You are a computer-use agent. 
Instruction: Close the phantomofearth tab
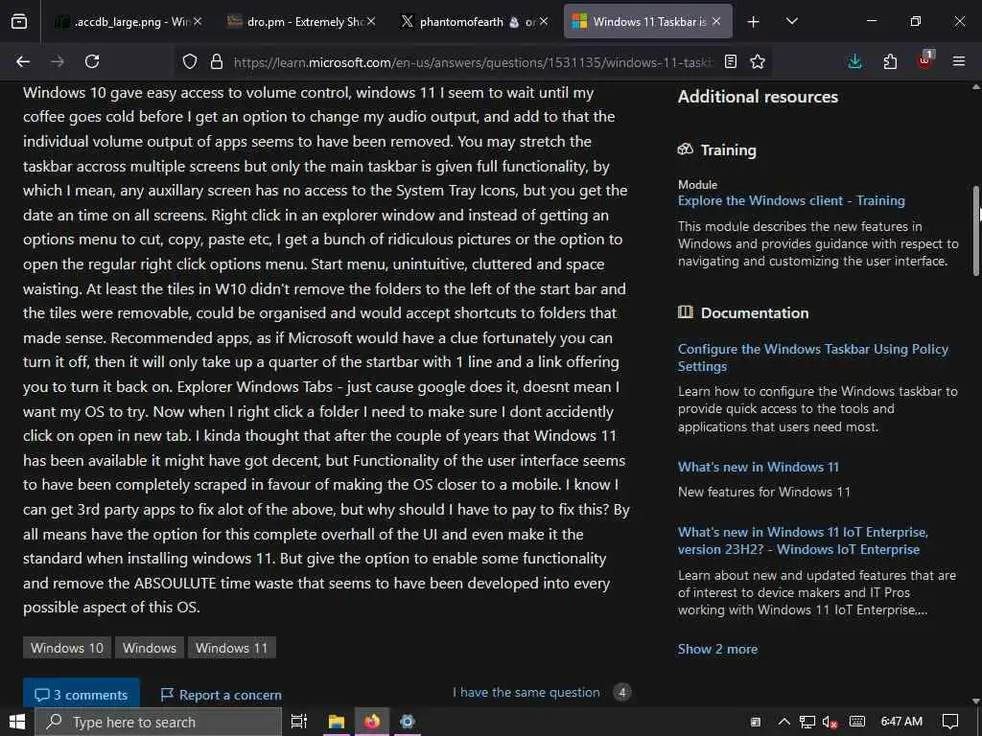[x=544, y=21]
